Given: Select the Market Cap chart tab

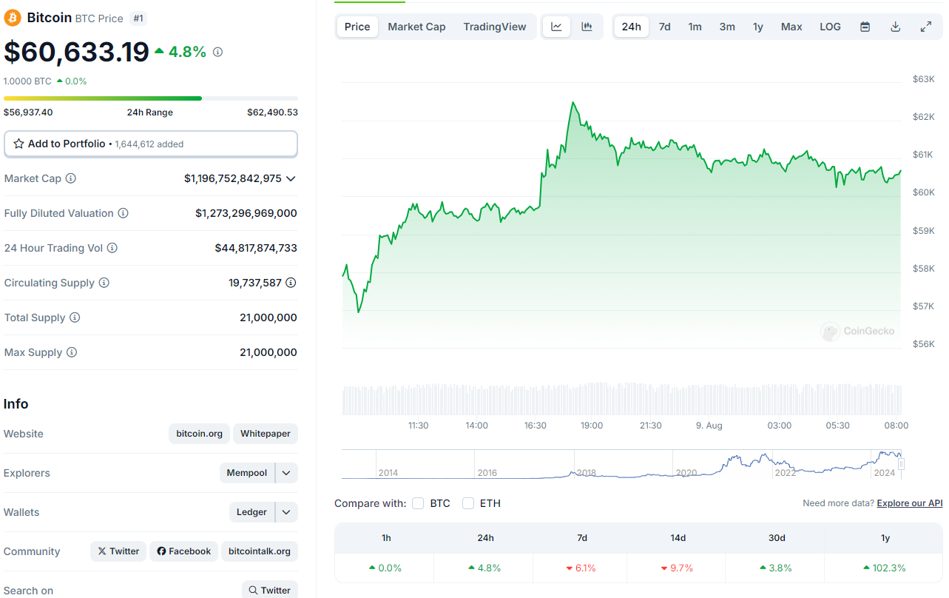Looking at the screenshot, I should click(x=416, y=27).
